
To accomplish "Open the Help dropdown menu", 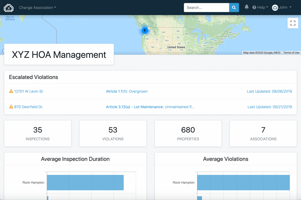I will 260,7.
